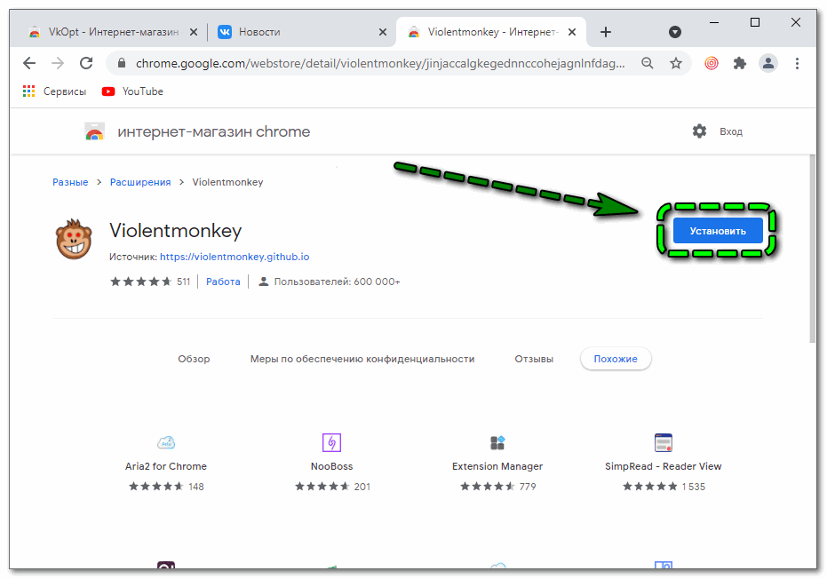Image resolution: width=827 pixels, height=579 pixels.
Task: Open the Aria2 for Chrome title
Action: 166,467
